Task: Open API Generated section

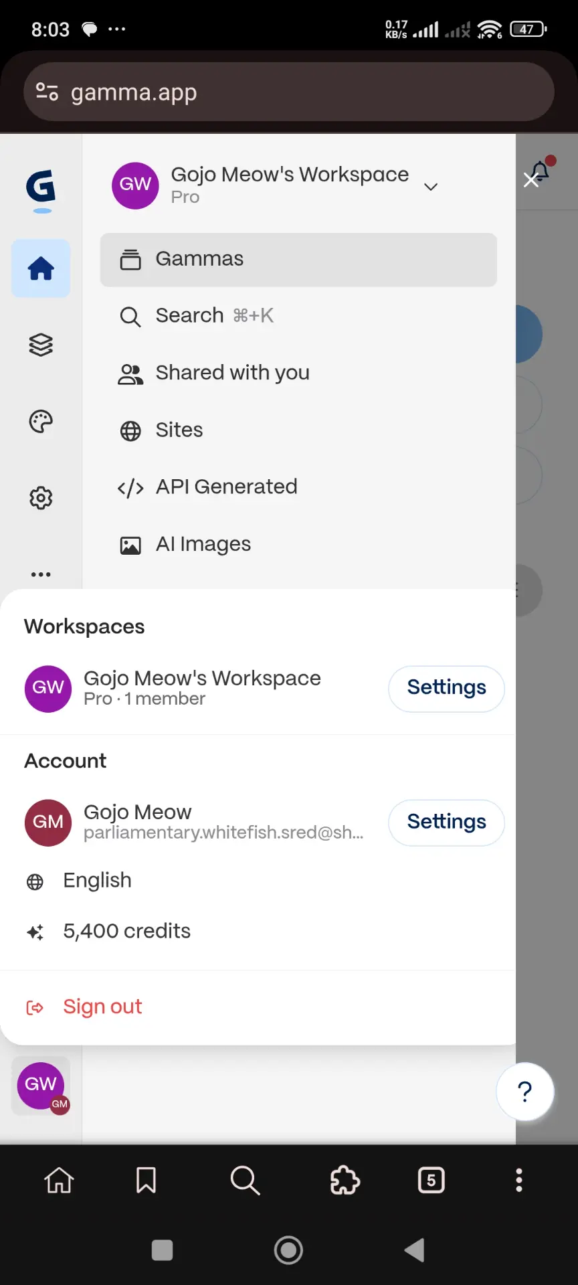Action: coord(298,487)
